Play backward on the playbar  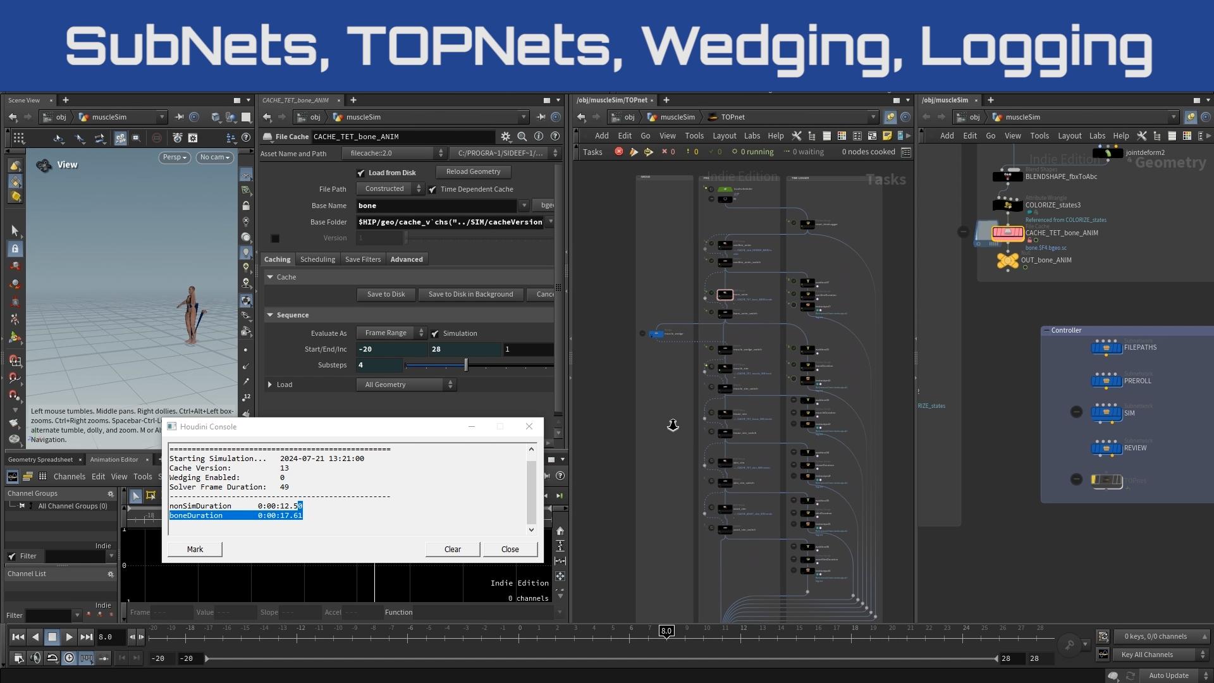[x=35, y=637]
